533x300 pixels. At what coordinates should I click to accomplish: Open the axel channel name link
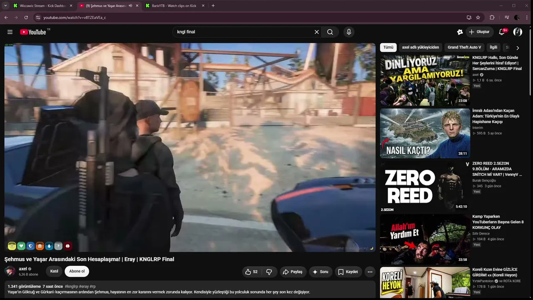tap(23, 269)
